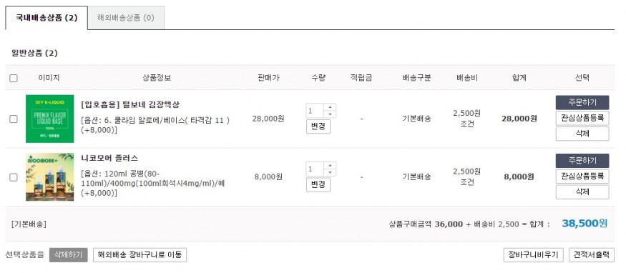Increase quantity arrow for 니코모어 플러스
The height and width of the screenshot is (273, 626).
(330, 165)
